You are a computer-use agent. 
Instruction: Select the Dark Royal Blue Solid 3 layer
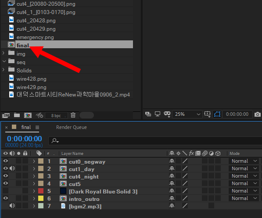tap(103, 191)
